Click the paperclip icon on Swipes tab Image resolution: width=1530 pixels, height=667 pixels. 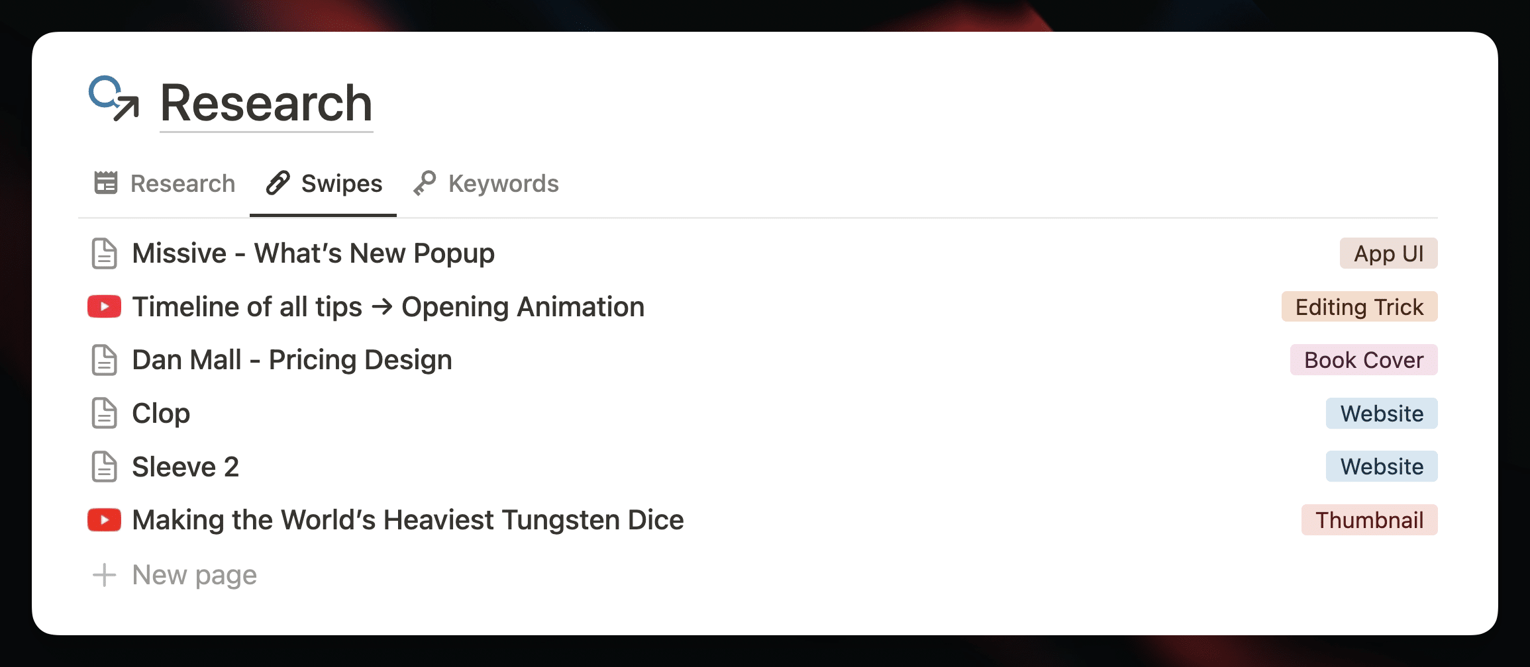pos(278,183)
